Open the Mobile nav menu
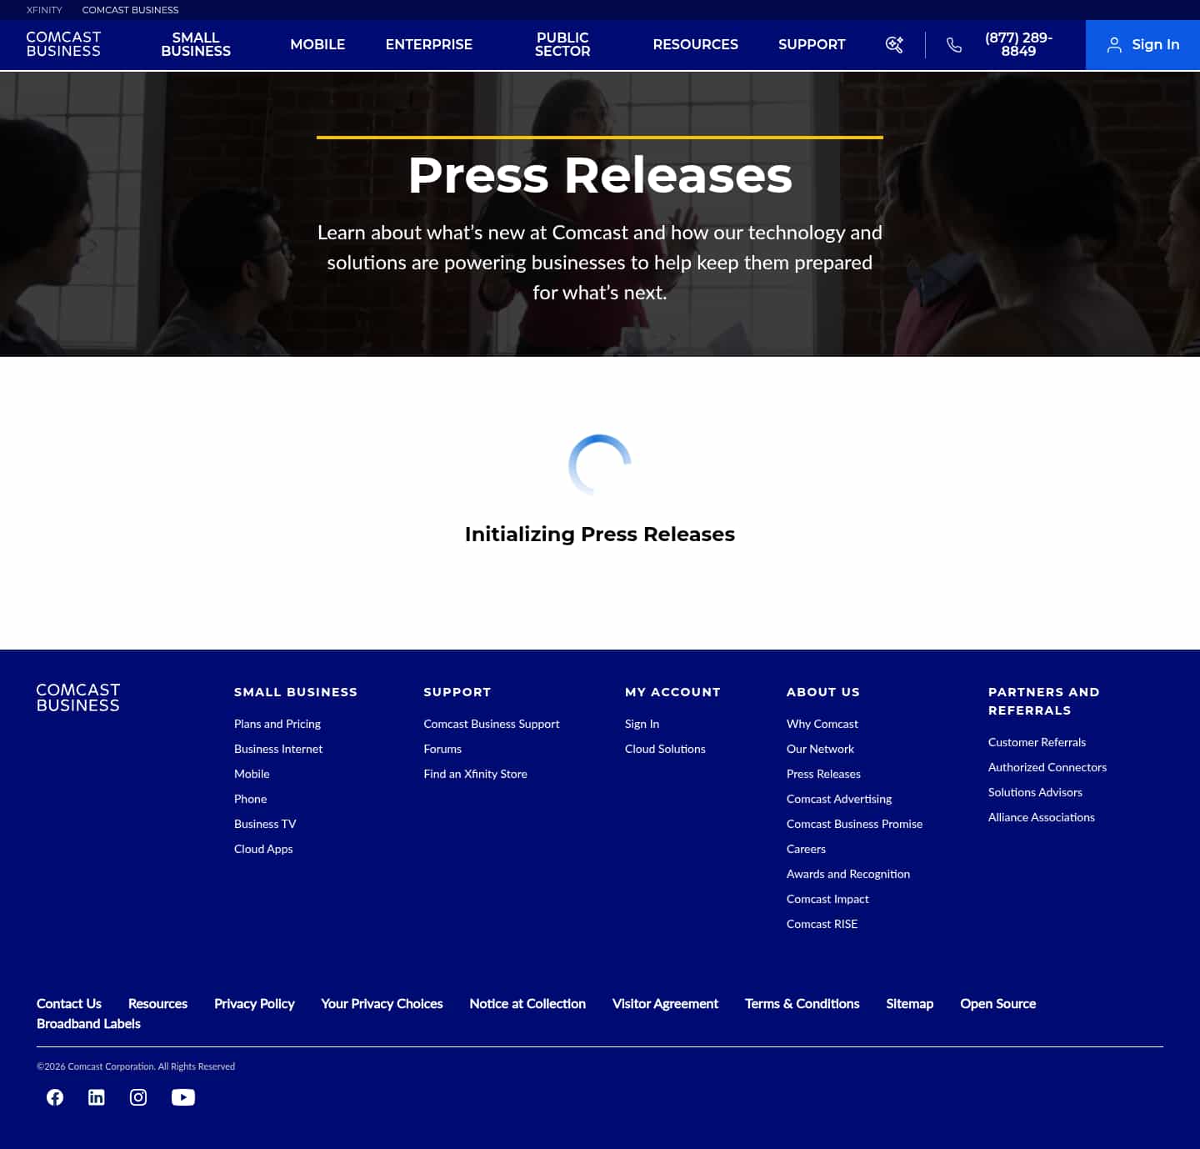Screen dimensions: 1200x1149 [317, 44]
